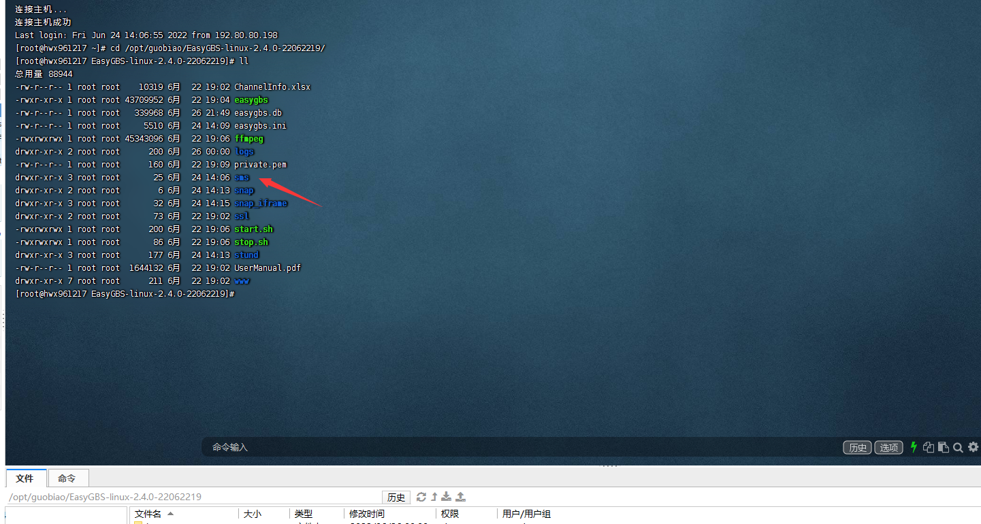The width and height of the screenshot is (981, 524).
Task: Refresh the file list
Action: (x=421, y=497)
